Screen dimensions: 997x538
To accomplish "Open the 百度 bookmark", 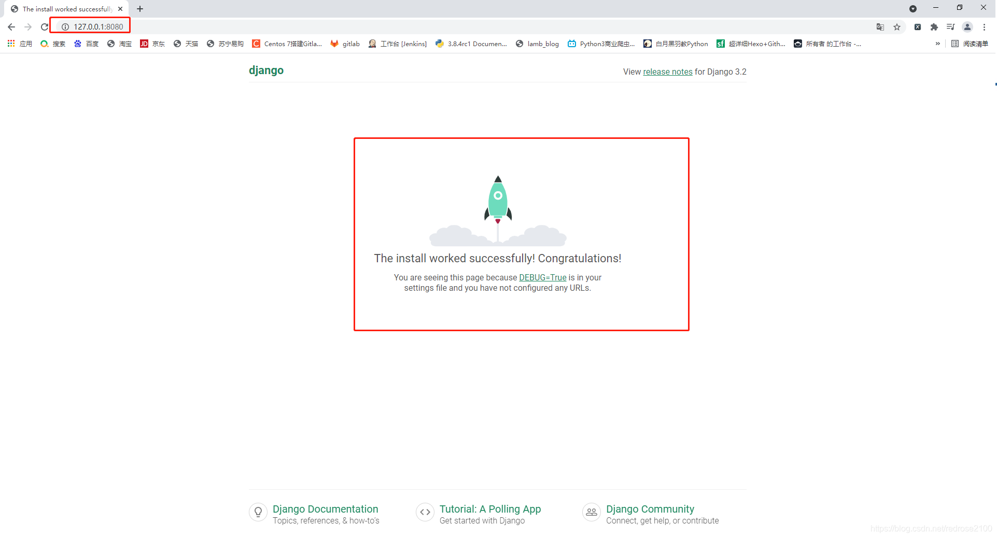I will [86, 44].
